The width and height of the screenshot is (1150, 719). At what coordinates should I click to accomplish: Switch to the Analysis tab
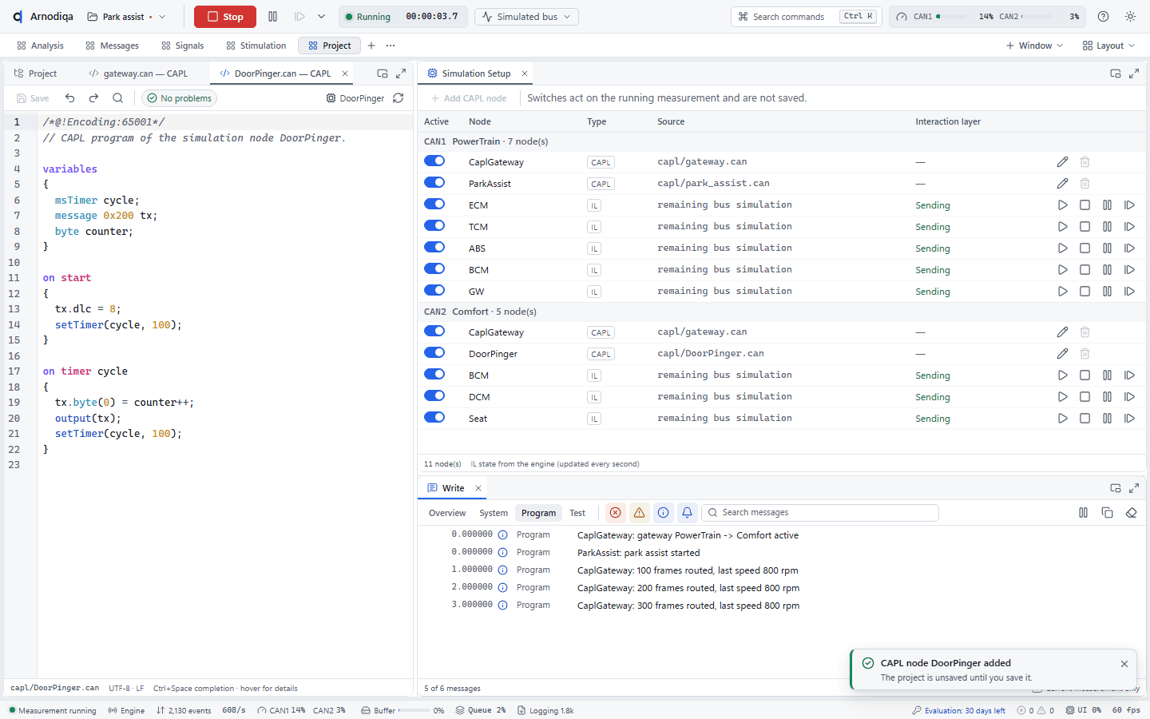click(x=40, y=46)
